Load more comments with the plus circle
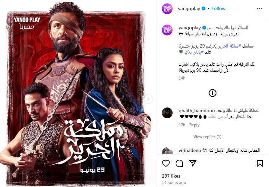This screenshot has height=187, width=269. 212,93
